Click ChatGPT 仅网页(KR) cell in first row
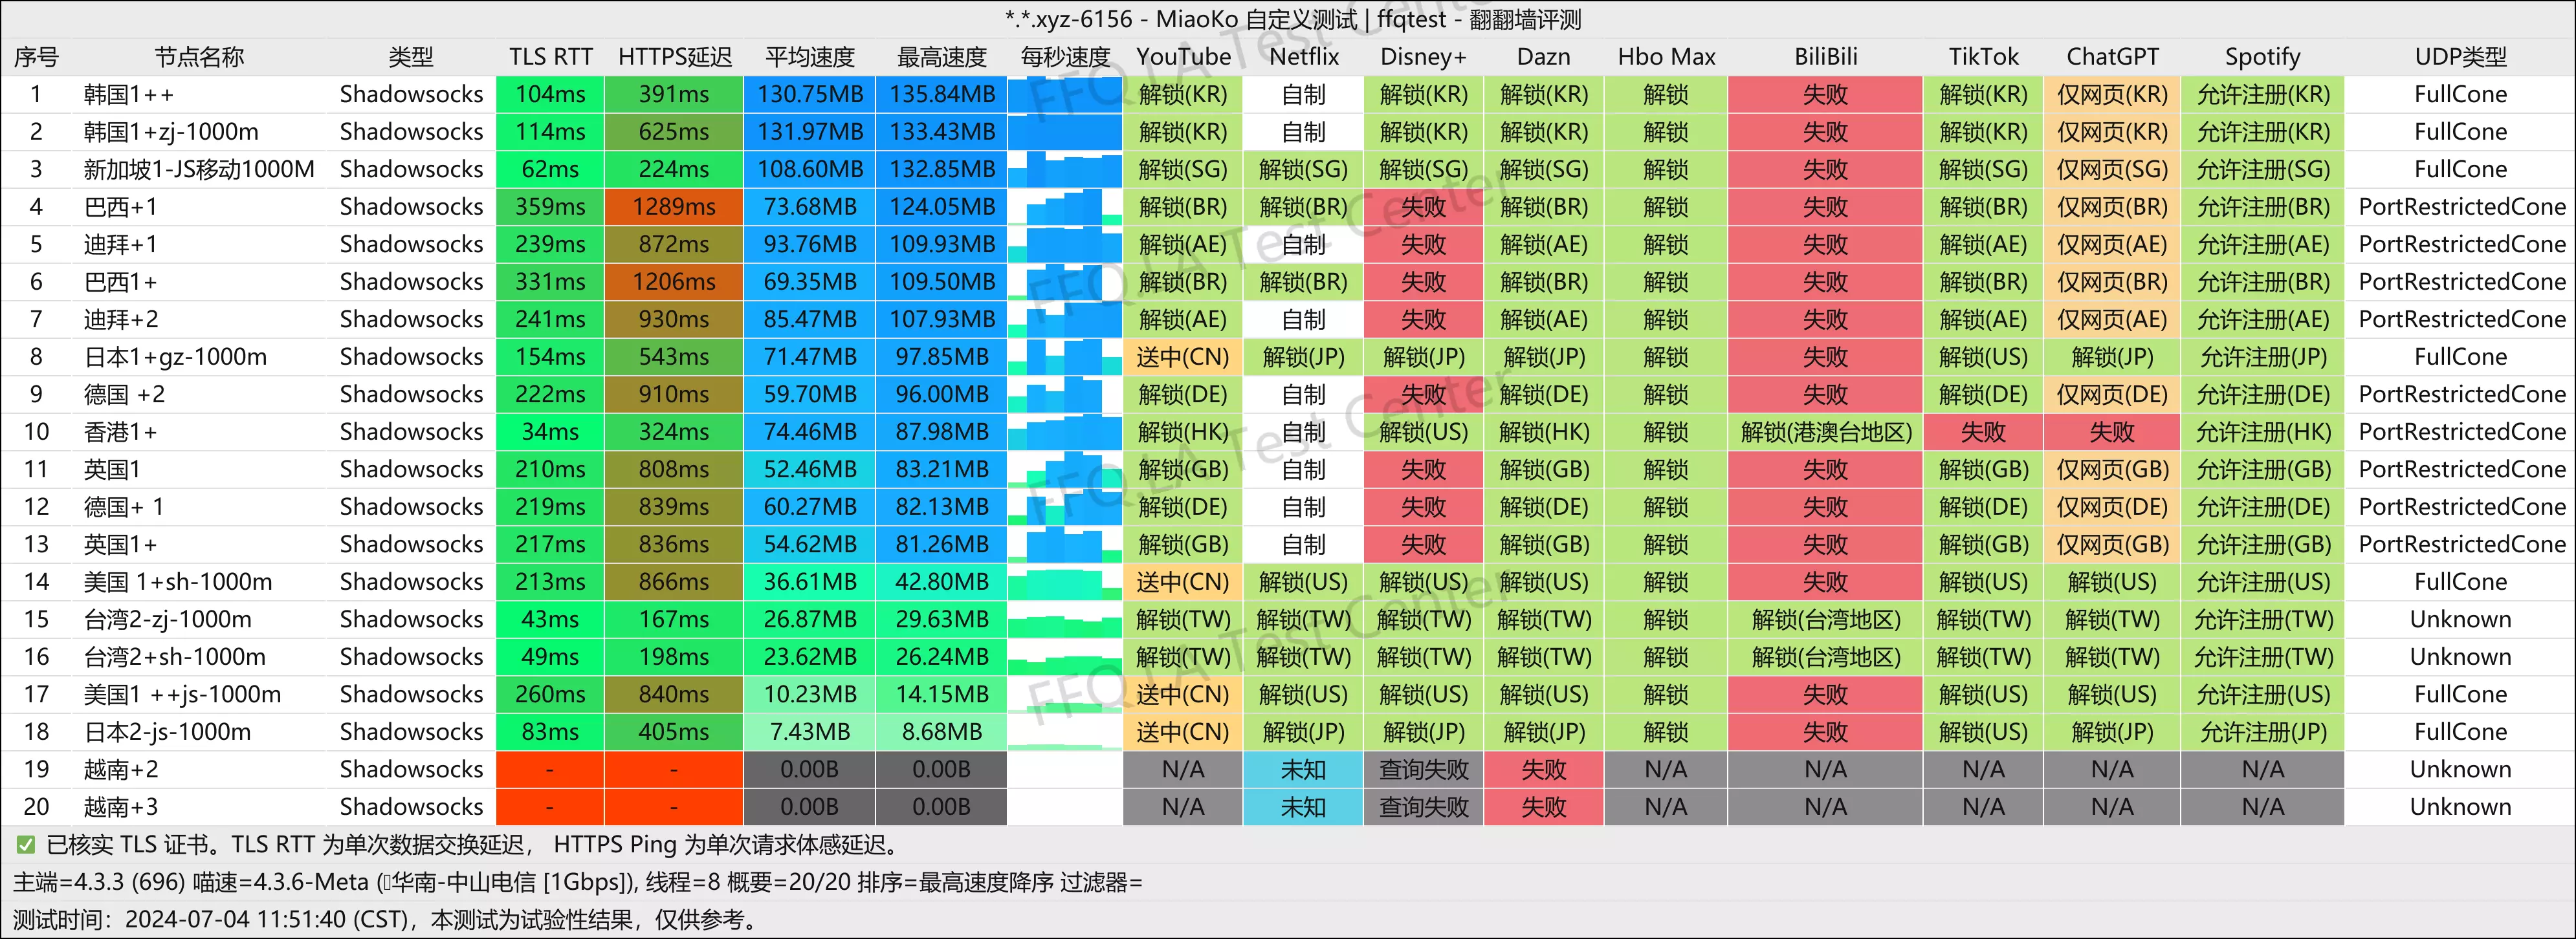Viewport: 2576px width, 939px height. point(2111,95)
